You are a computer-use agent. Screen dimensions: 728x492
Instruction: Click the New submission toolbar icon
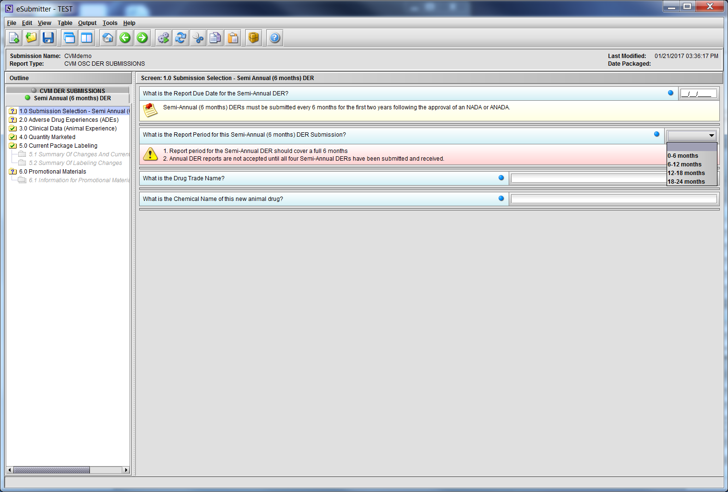click(14, 38)
